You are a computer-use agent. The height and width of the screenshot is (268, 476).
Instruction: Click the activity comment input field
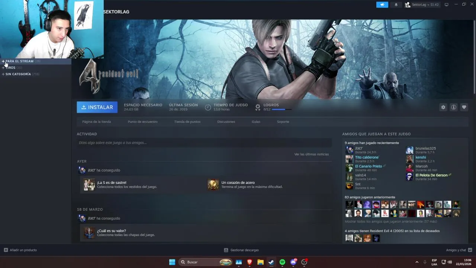[204, 143]
